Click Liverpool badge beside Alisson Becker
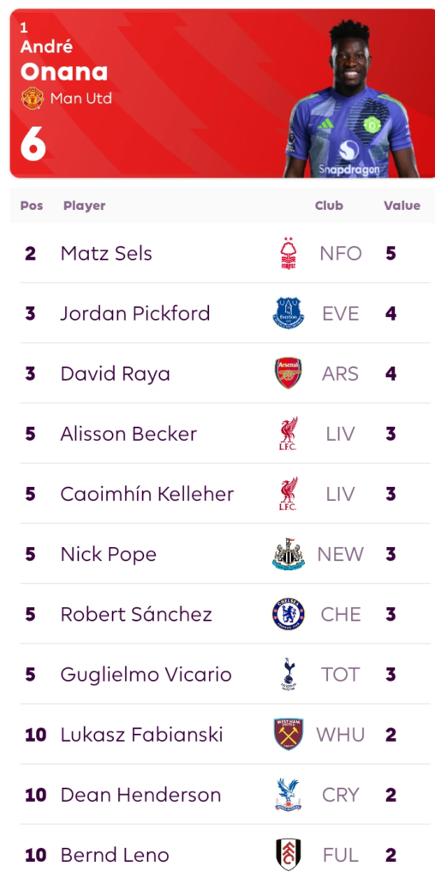 tap(289, 433)
